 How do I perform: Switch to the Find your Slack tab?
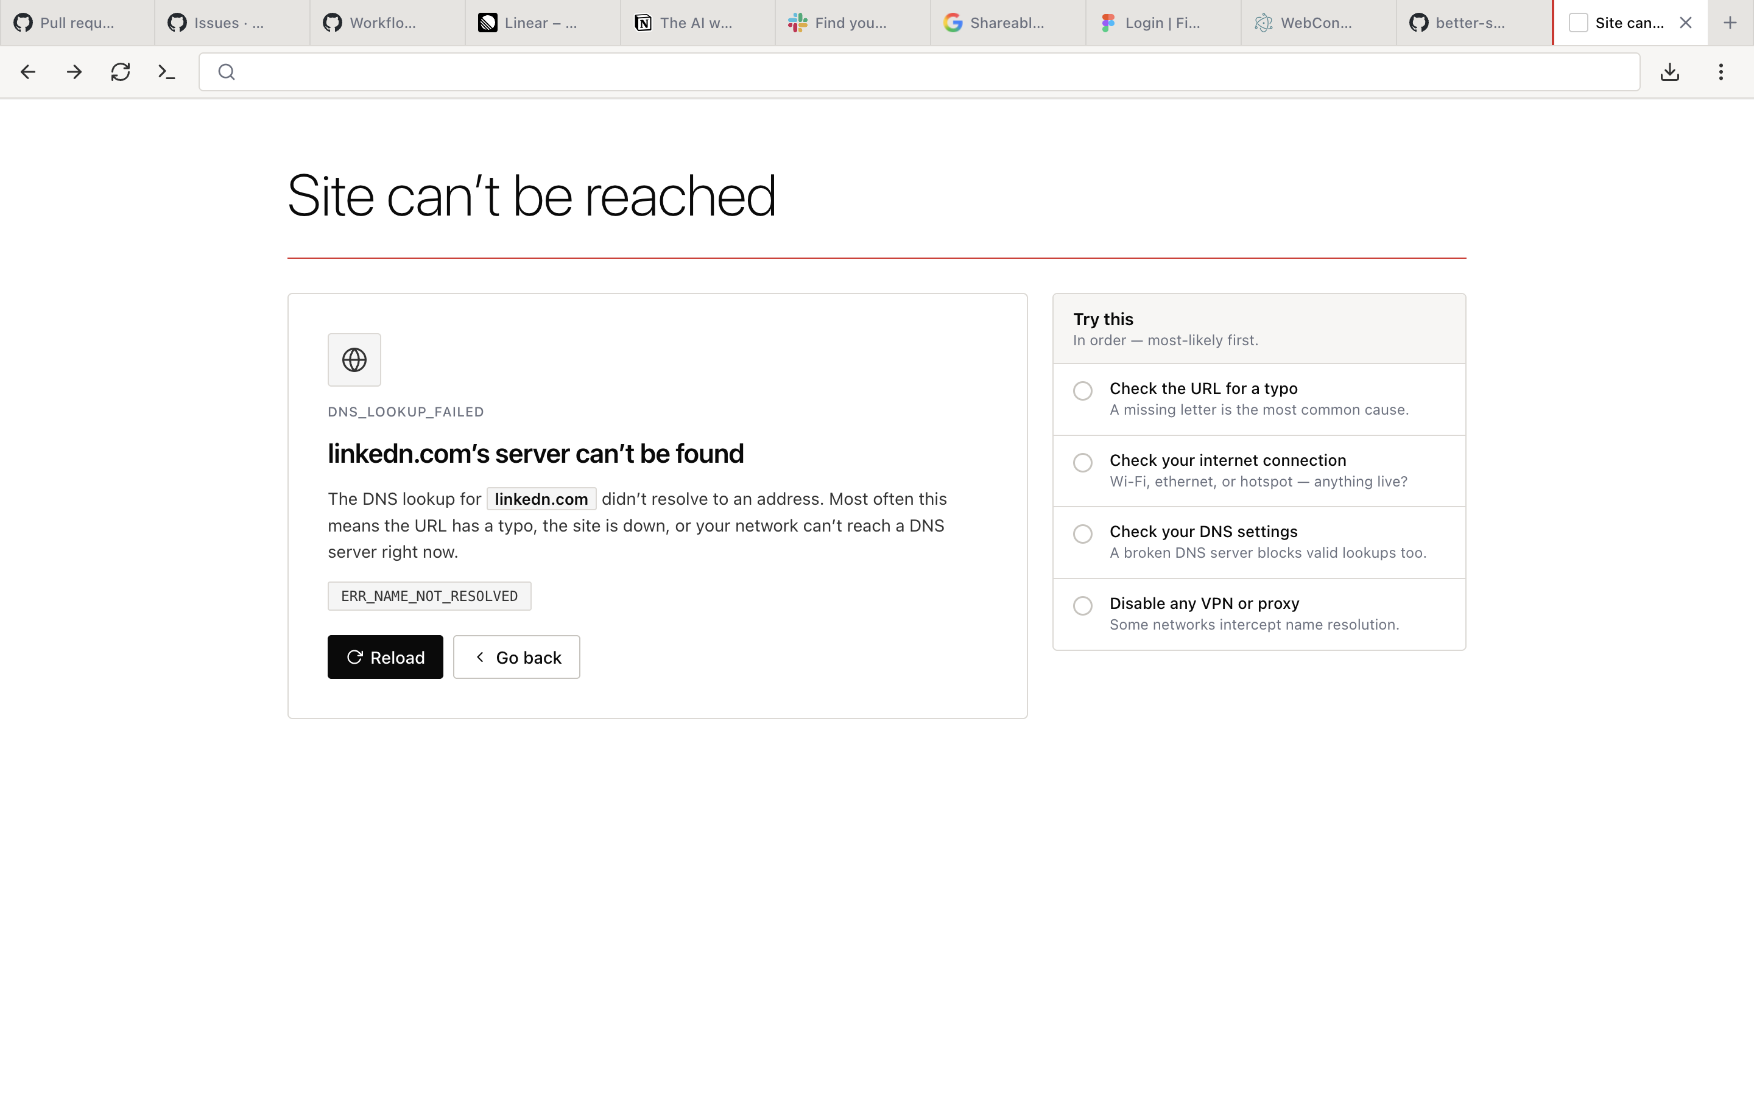[853, 23]
